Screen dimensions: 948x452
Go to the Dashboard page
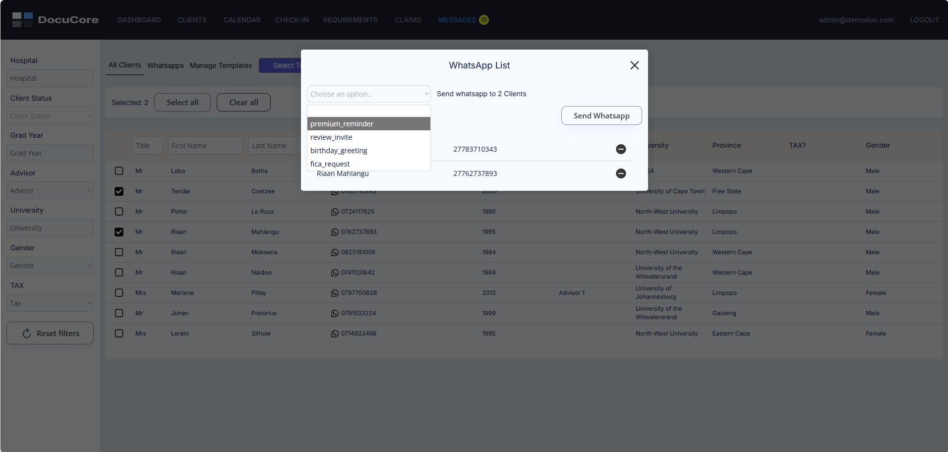[x=139, y=20]
